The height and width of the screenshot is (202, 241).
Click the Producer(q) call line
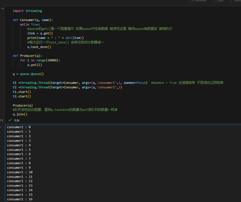23,105
